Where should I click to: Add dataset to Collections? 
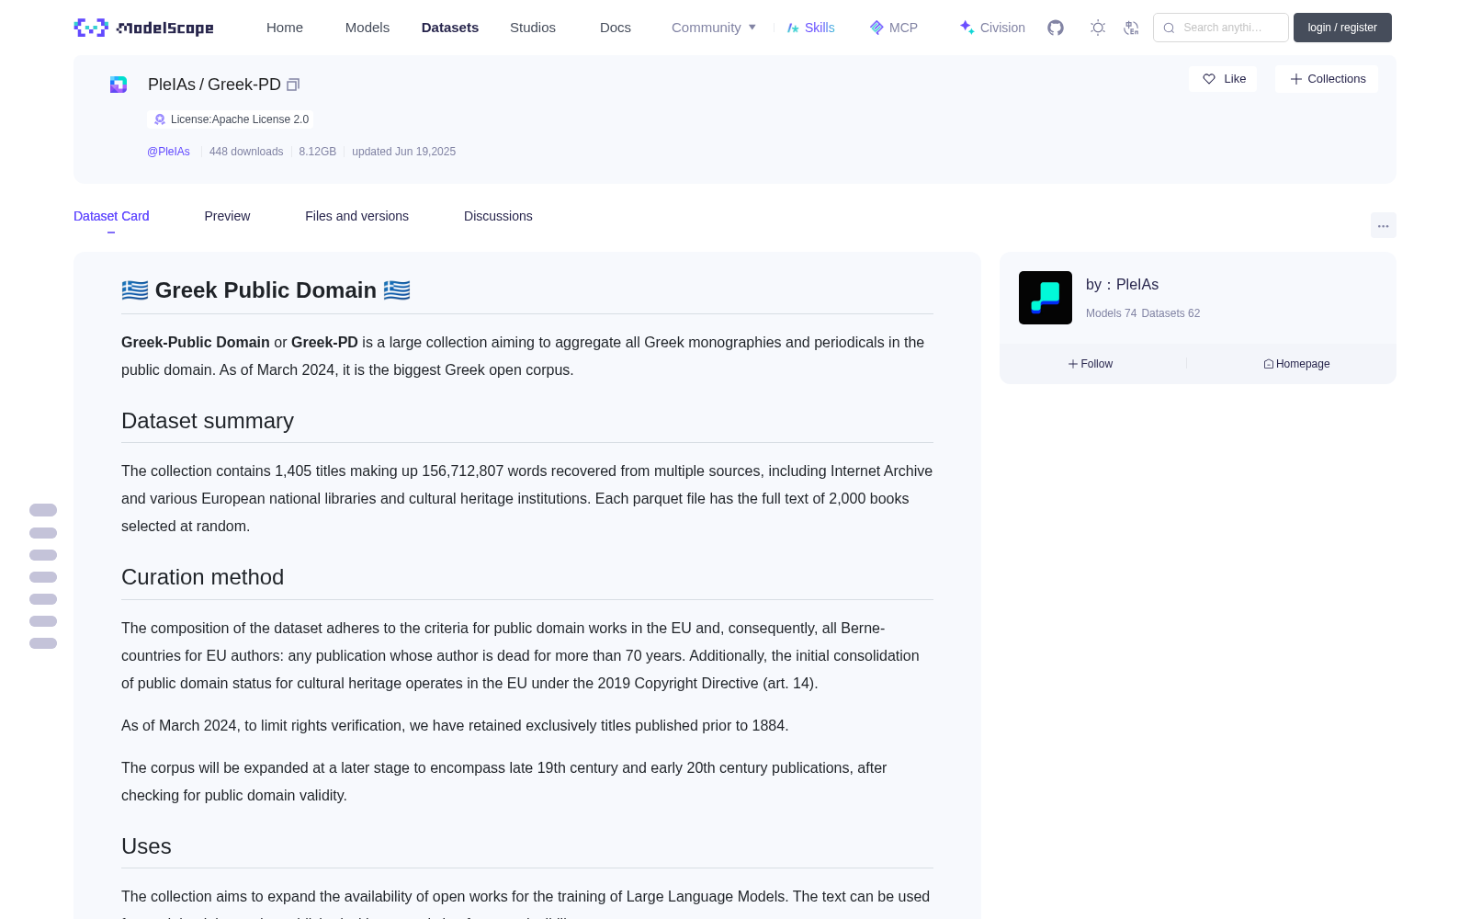click(1327, 79)
